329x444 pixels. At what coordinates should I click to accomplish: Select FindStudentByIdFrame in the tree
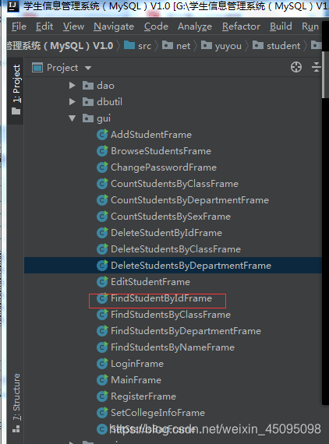pyautogui.click(x=161, y=298)
